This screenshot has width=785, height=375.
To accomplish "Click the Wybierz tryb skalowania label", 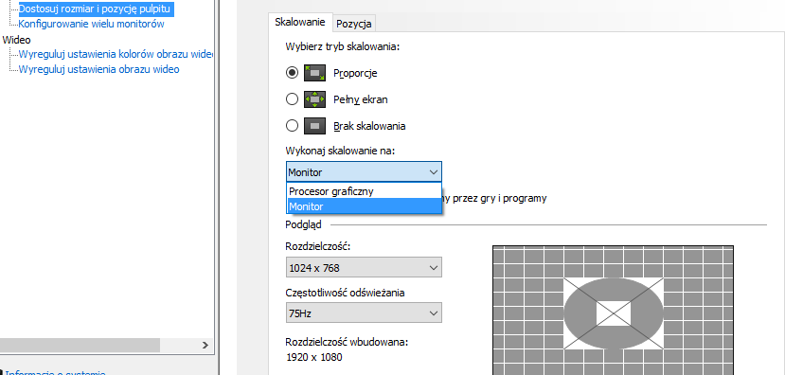I will click(x=343, y=47).
